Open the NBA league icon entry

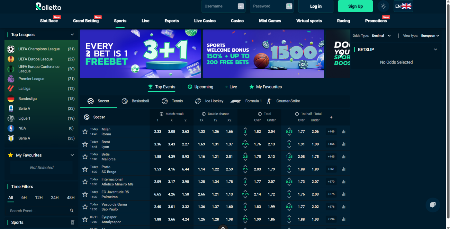coord(11,128)
